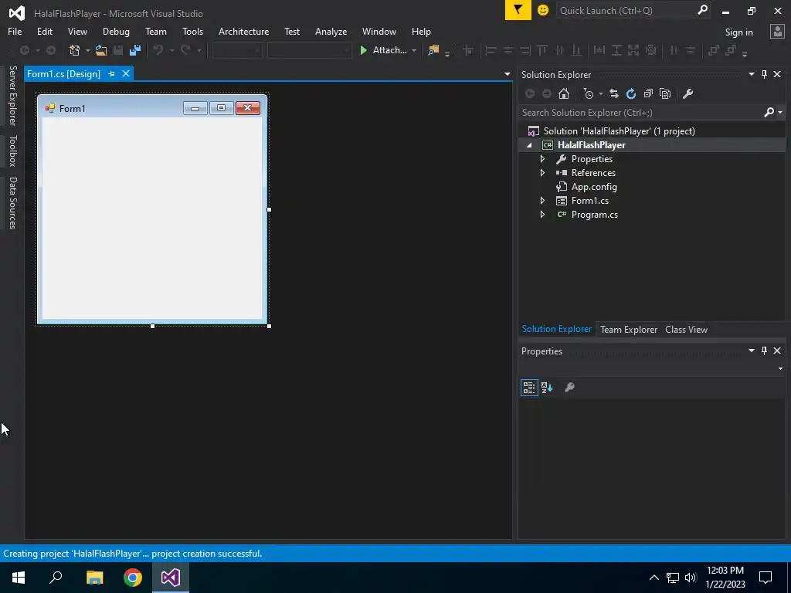Toggle Categorized view in Properties panel

pos(529,388)
